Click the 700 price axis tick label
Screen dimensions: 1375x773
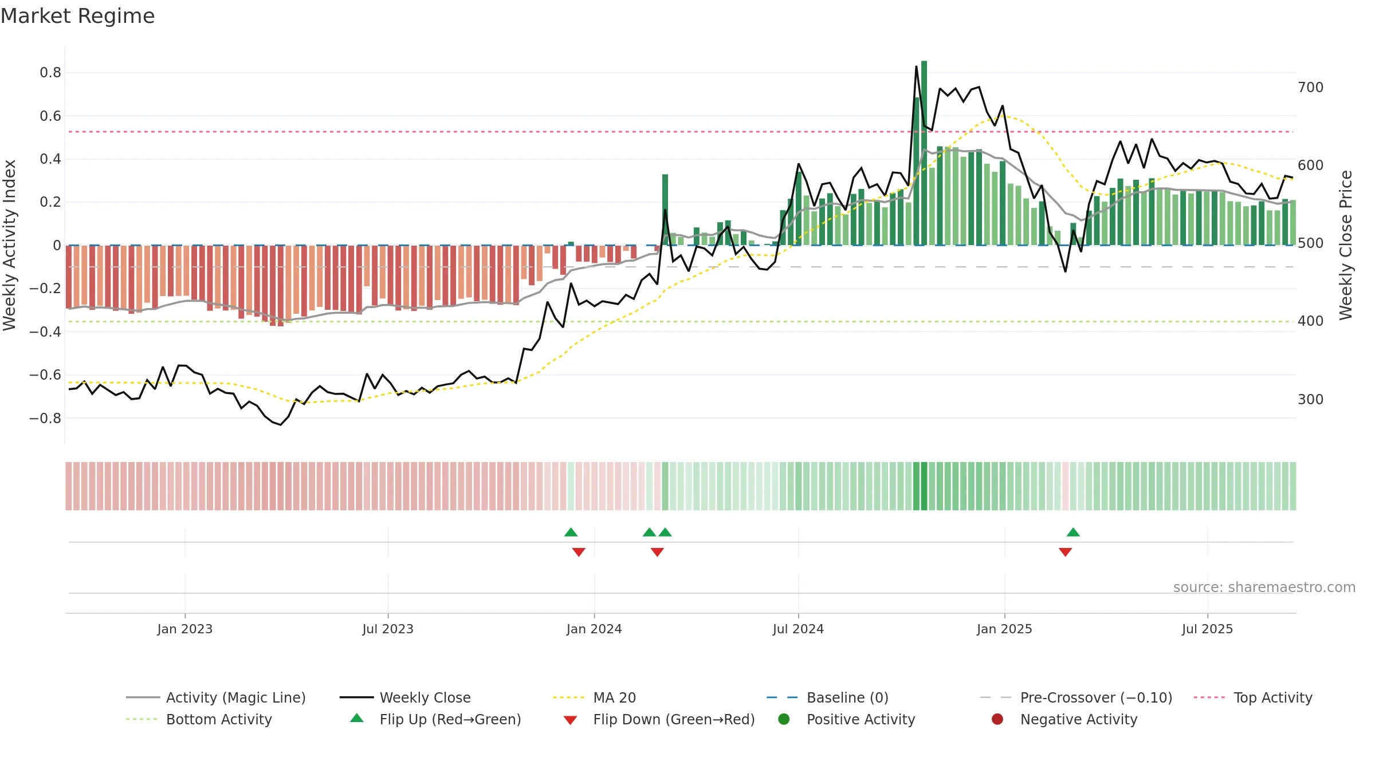pyautogui.click(x=1311, y=88)
